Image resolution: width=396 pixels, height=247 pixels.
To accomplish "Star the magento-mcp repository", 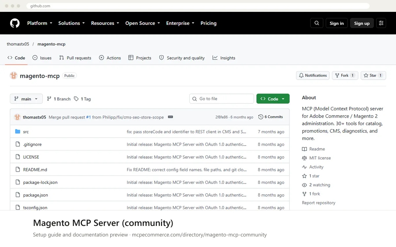I will point(373,75).
